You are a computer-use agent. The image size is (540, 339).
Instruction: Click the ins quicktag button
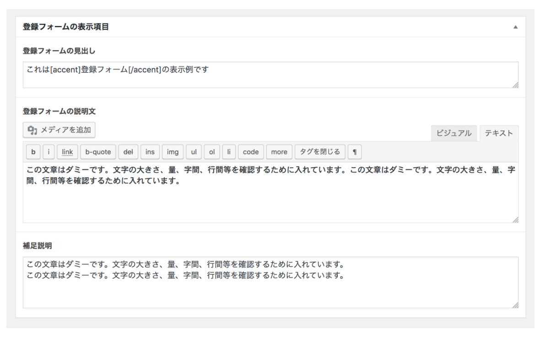(x=150, y=152)
